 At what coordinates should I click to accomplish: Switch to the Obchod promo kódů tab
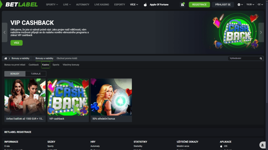click(x=67, y=58)
